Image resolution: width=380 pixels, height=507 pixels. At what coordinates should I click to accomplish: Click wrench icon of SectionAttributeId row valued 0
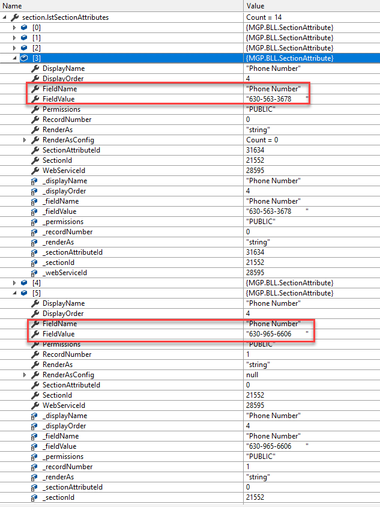point(35,385)
